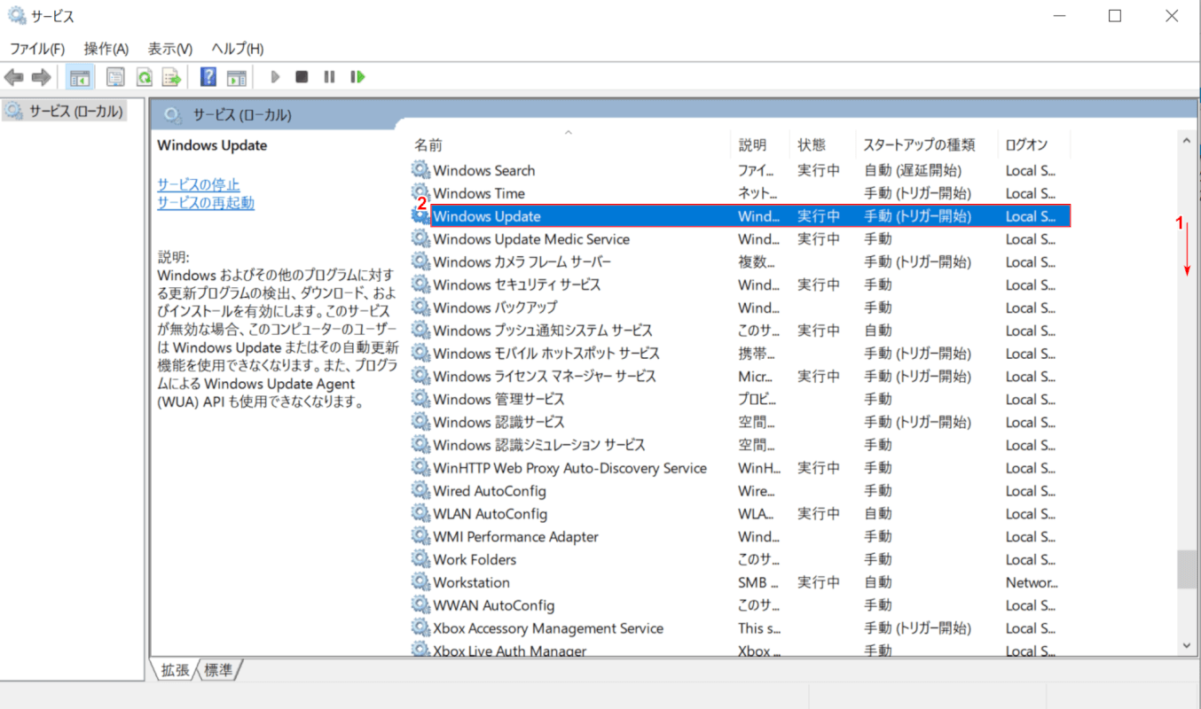Viewport: 1201px width, 709px height.
Task: Open Help via the blue question mark icon
Action: (208, 77)
